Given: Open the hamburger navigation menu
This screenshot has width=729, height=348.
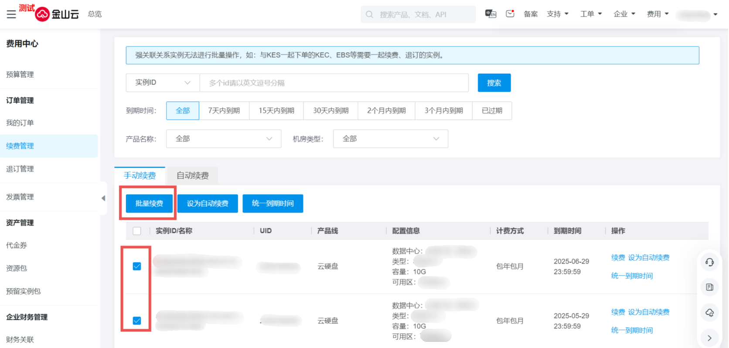Looking at the screenshot, I should pos(11,14).
